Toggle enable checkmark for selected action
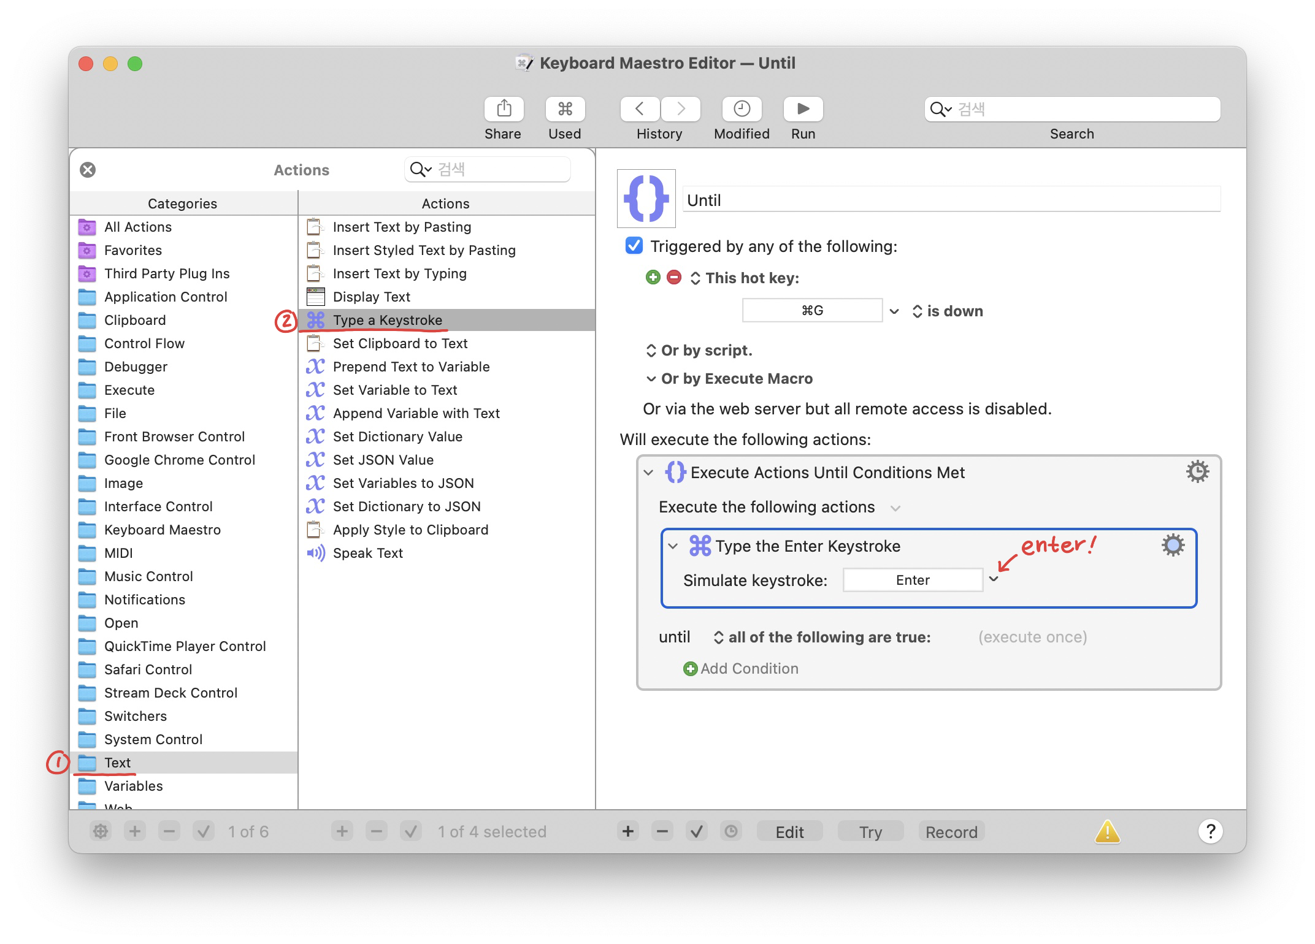1315x944 pixels. [x=696, y=831]
